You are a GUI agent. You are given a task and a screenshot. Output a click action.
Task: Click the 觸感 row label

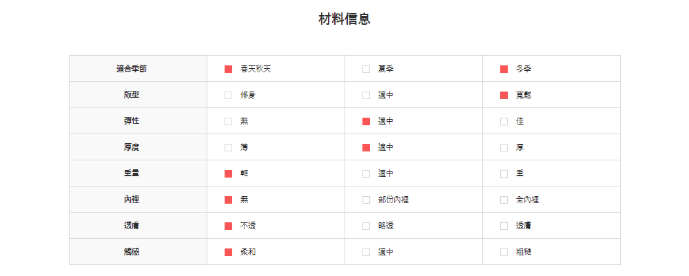coord(131,252)
